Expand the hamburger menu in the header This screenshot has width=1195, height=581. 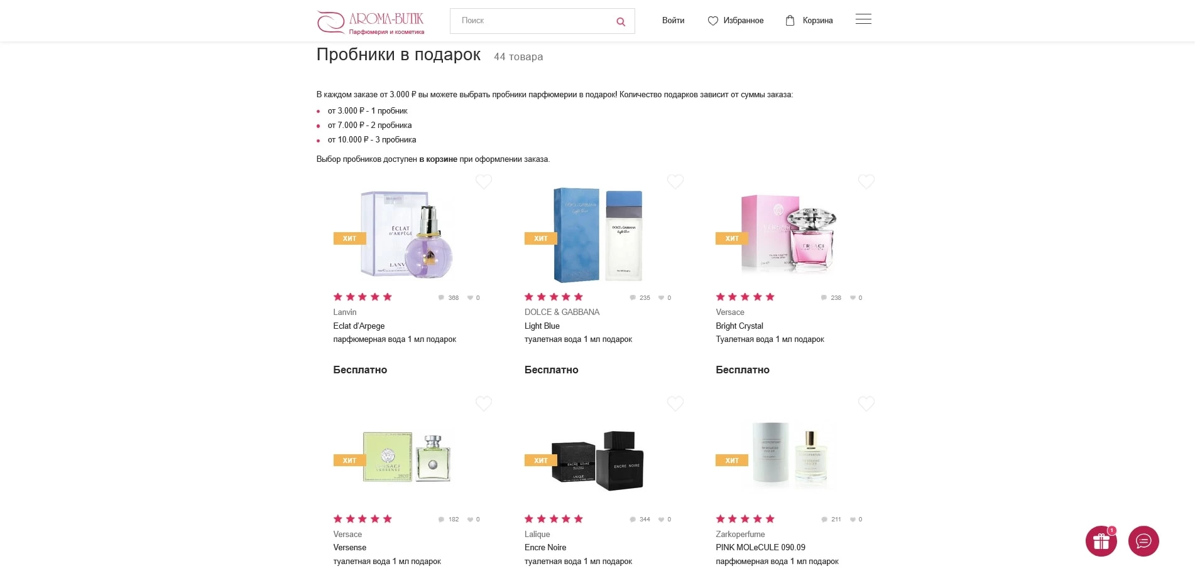click(863, 19)
